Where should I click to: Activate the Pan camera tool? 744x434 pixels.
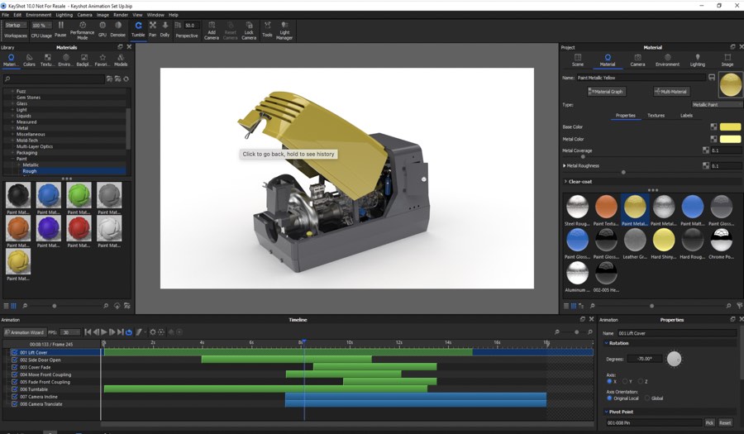[152, 26]
